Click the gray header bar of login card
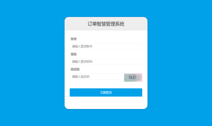The height and width of the screenshot is (126, 212). coord(106,23)
